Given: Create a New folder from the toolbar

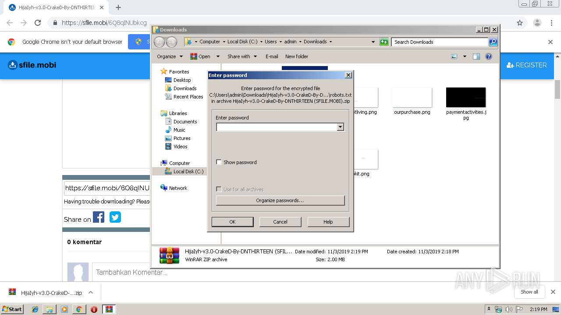Looking at the screenshot, I should [297, 56].
